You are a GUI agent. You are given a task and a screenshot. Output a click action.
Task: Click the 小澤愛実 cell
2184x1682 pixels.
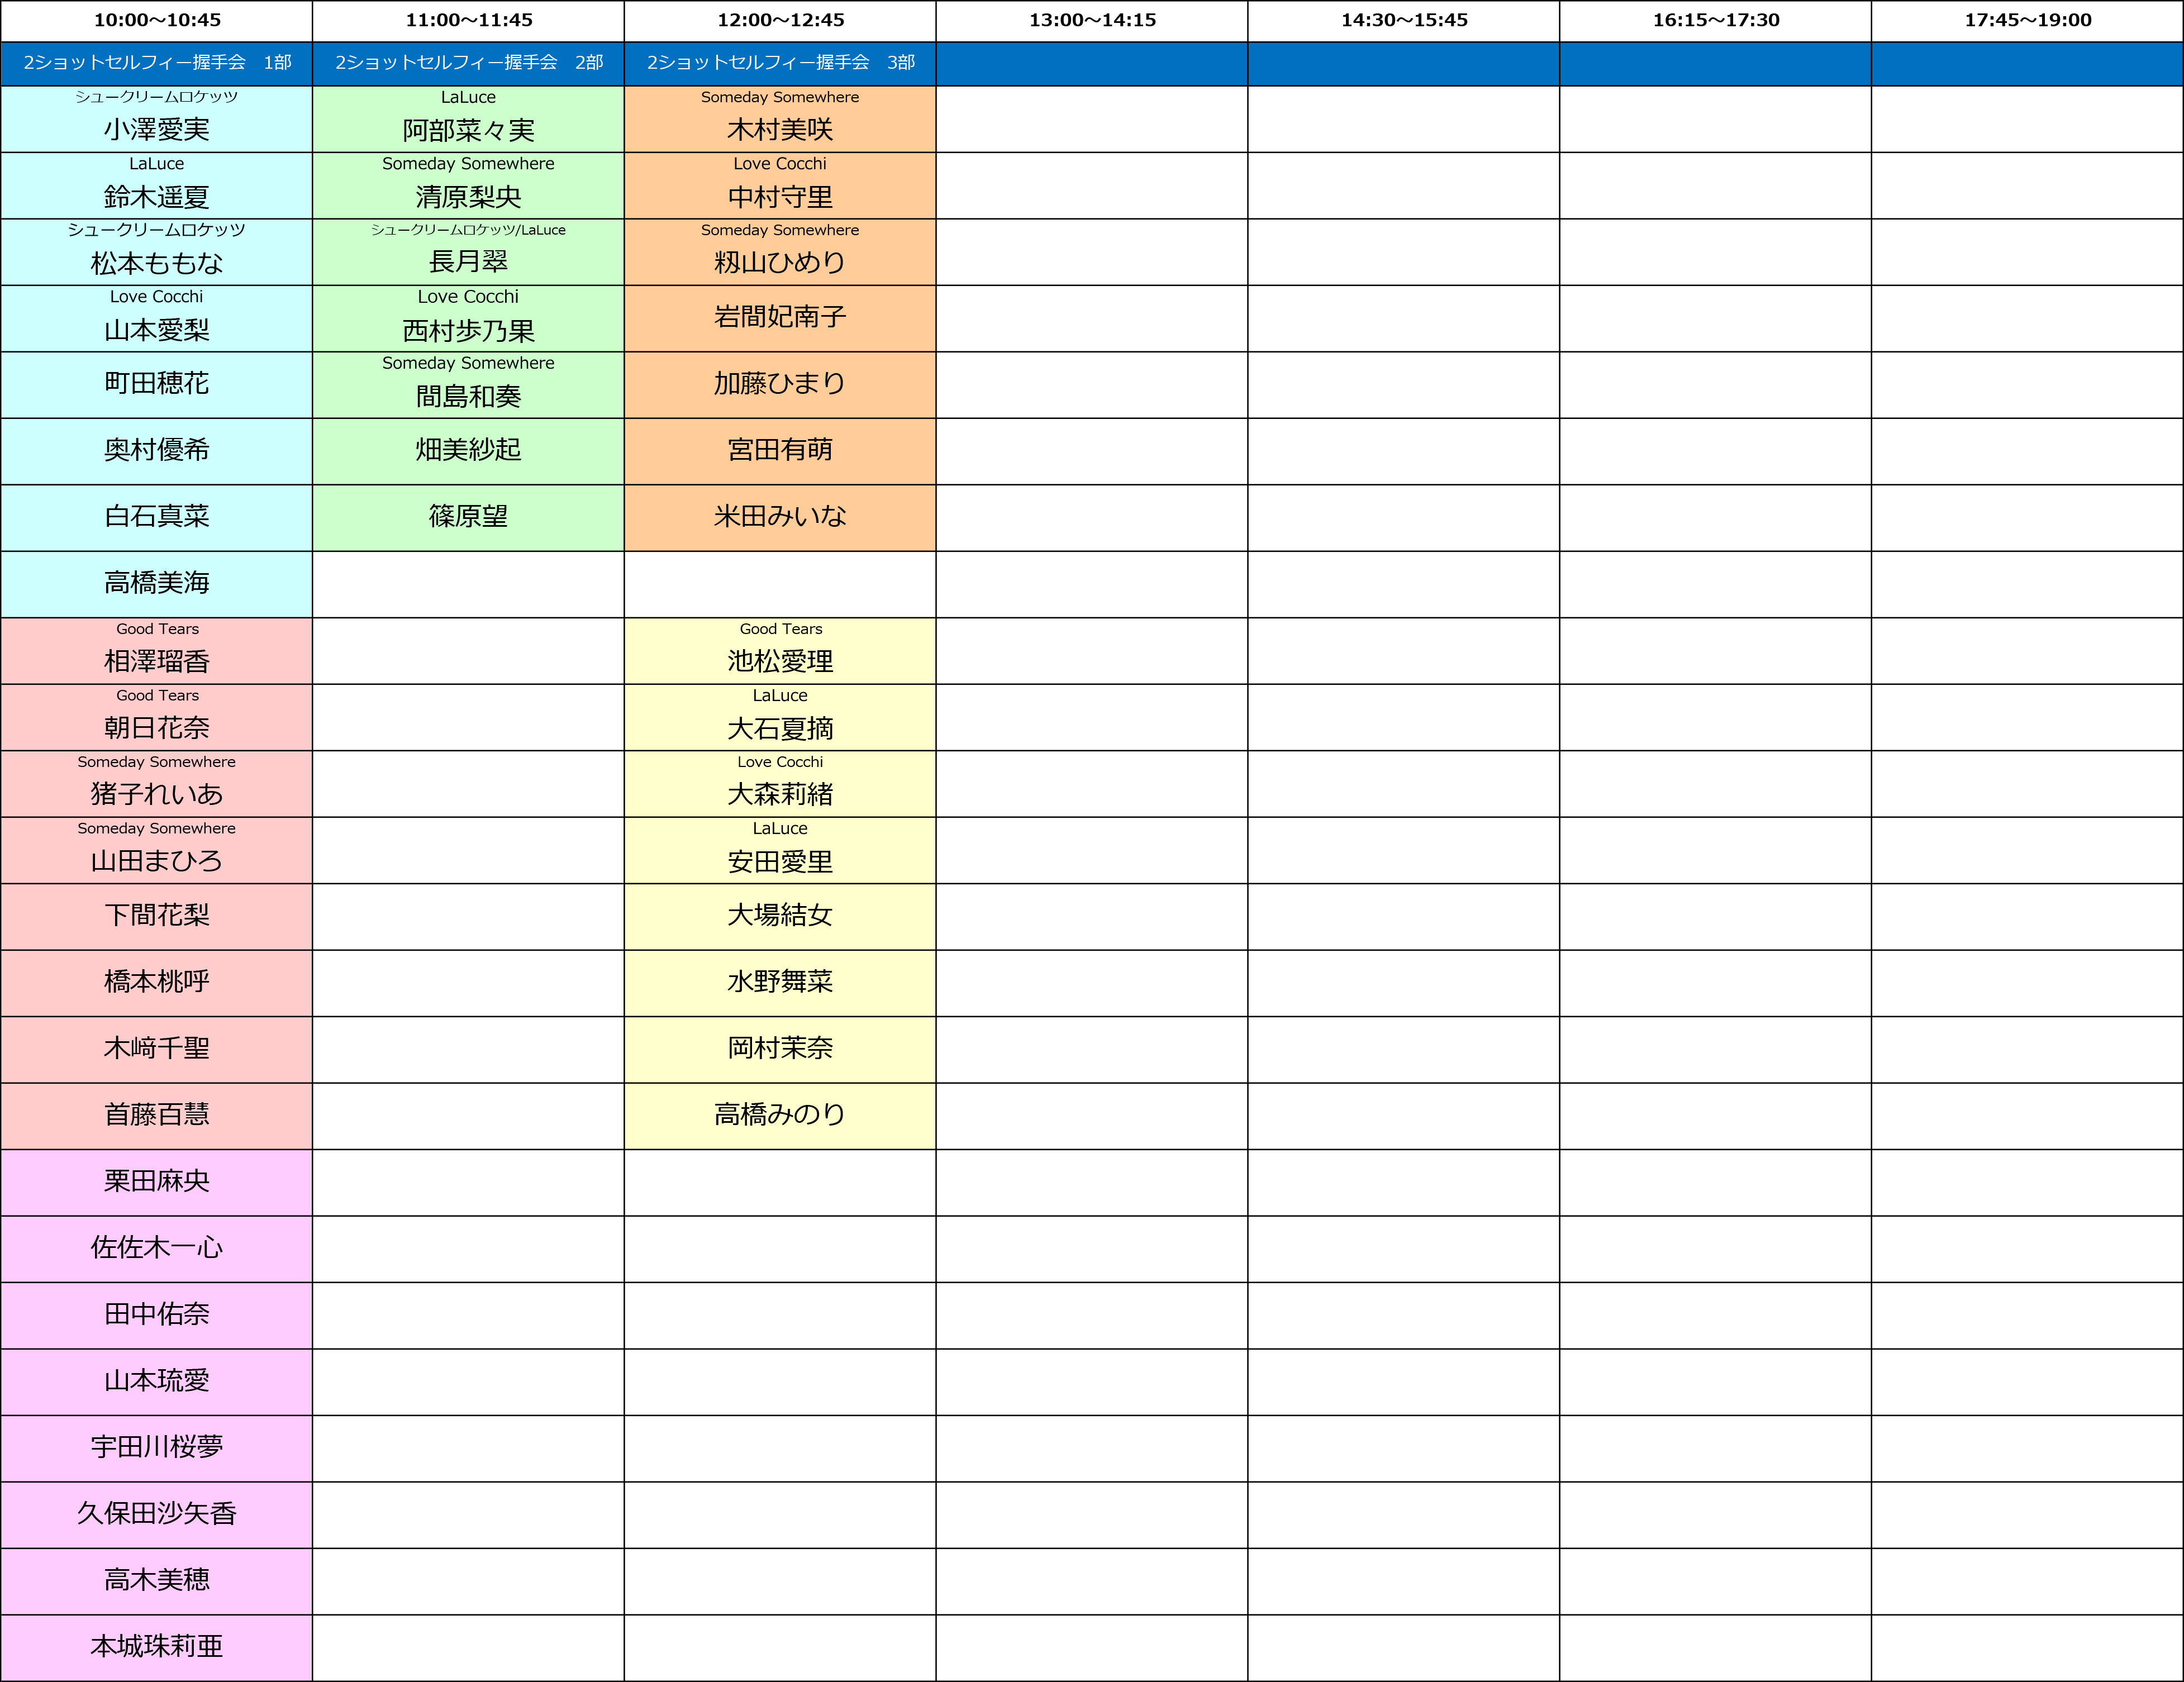(x=157, y=120)
